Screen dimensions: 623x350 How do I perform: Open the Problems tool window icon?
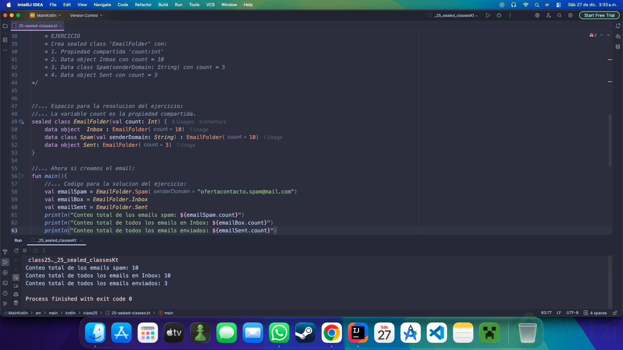5,293
